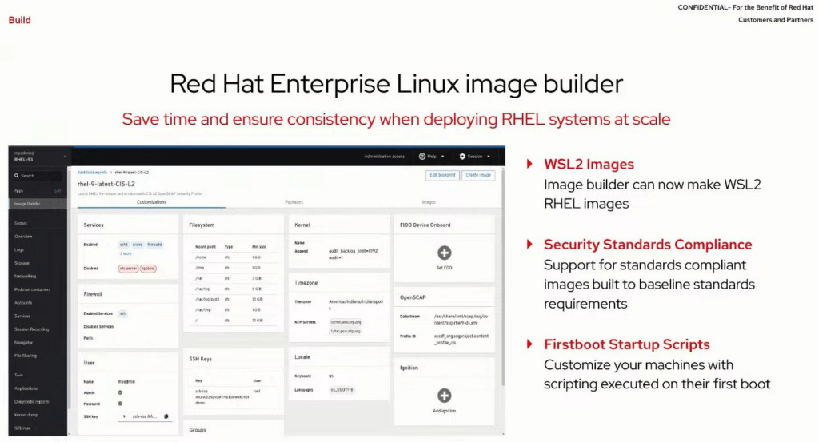Viewport: 819px width, 442px height.
Task: Open Kernel dump in the sidebar
Action: (26, 415)
